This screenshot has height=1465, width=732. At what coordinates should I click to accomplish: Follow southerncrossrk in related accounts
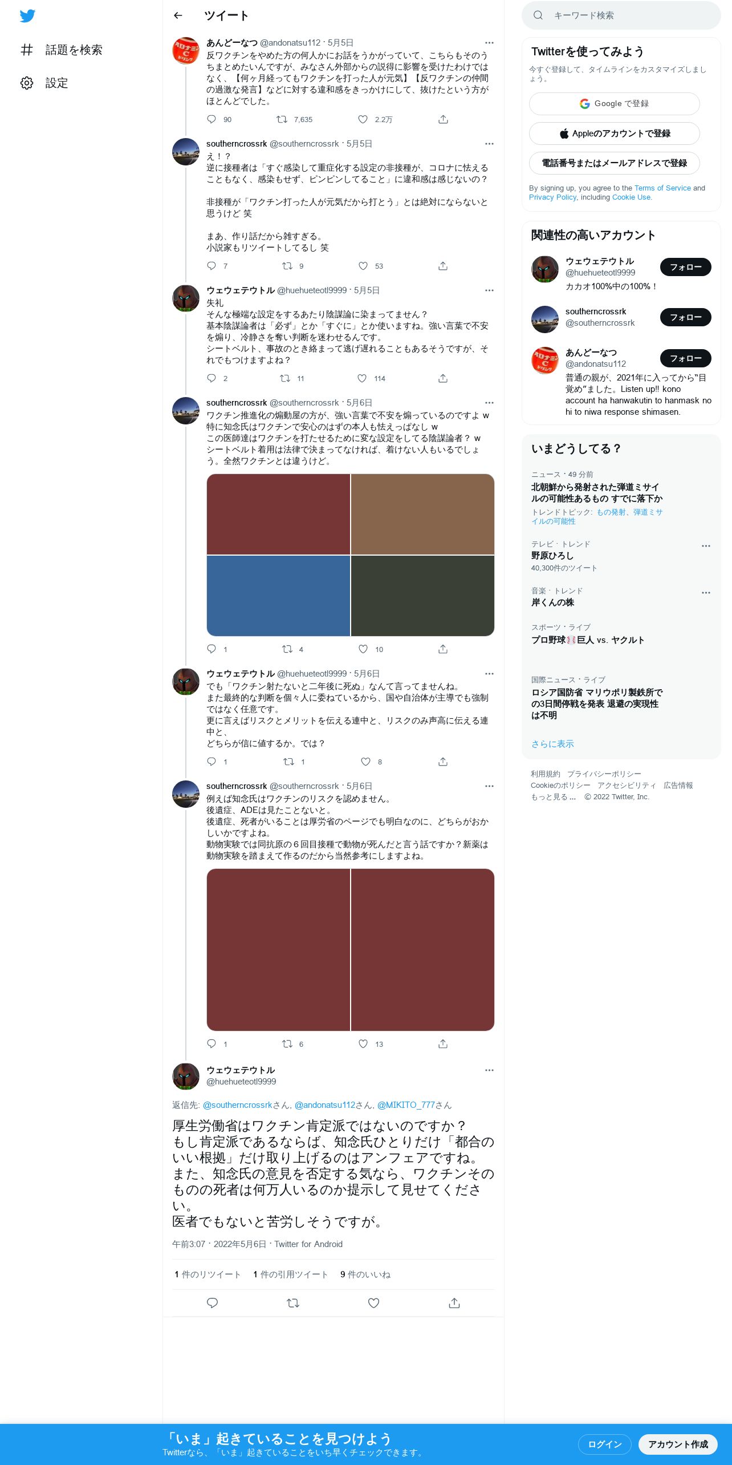[x=685, y=317]
